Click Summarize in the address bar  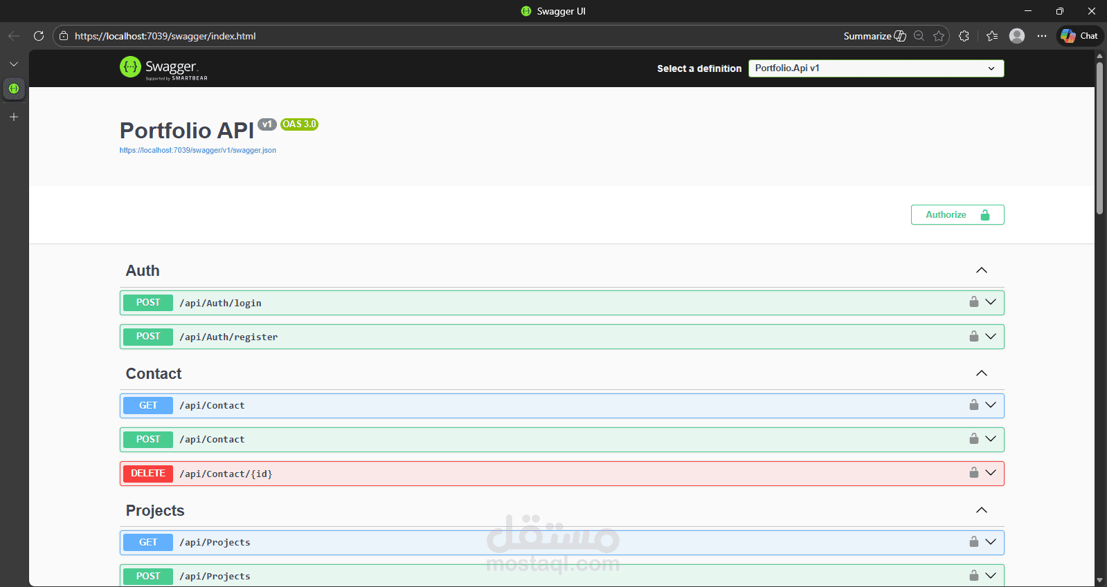[874, 36]
